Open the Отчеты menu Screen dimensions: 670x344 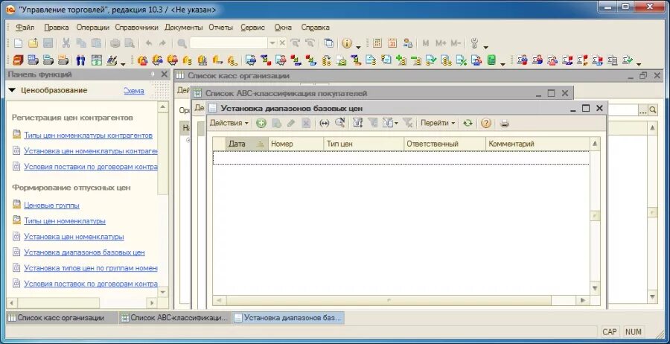220,27
